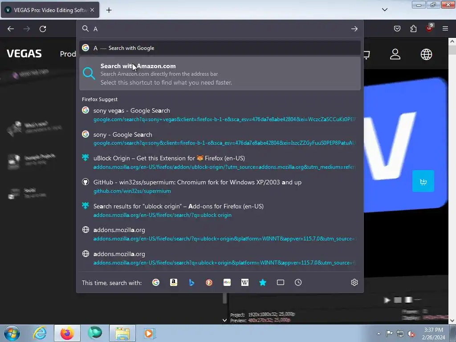Search this time with Bing icon
The height and width of the screenshot is (342, 456).
[x=191, y=282]
